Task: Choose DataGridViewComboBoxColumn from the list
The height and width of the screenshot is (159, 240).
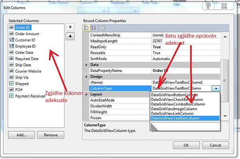Action: (185, 104)
